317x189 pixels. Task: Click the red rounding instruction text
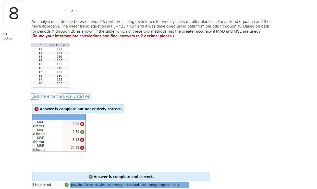[103, 36]
